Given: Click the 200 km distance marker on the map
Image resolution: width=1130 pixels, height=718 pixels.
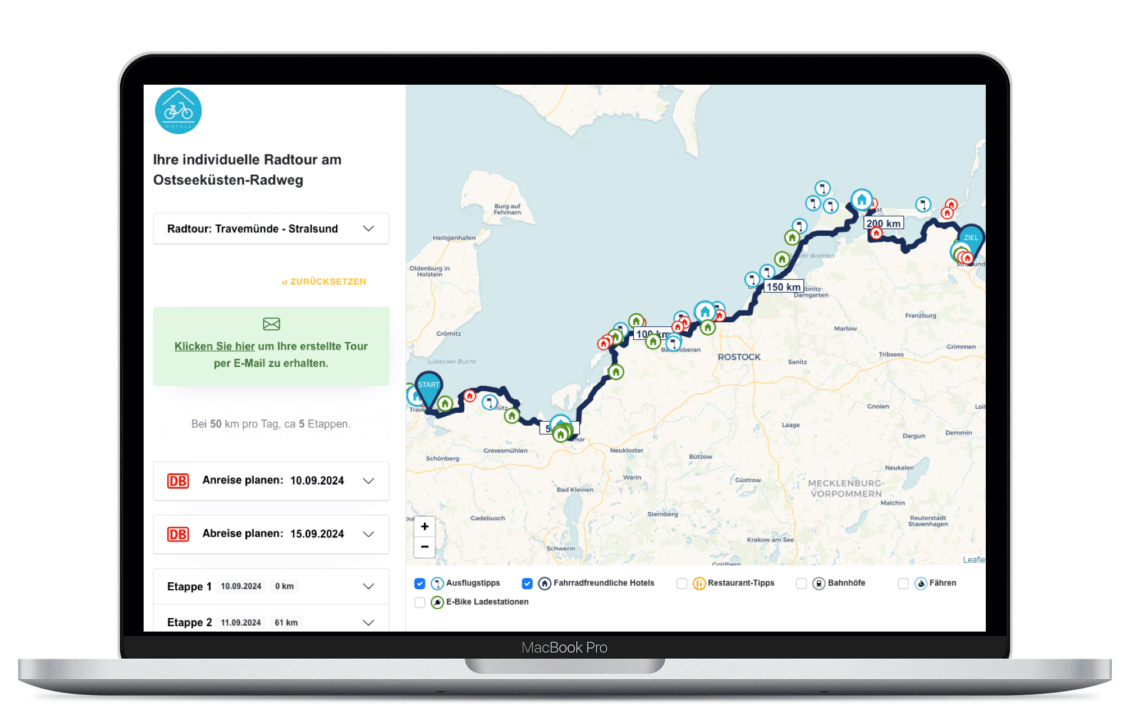Looking at the screenshot, I should click(883, 223).
